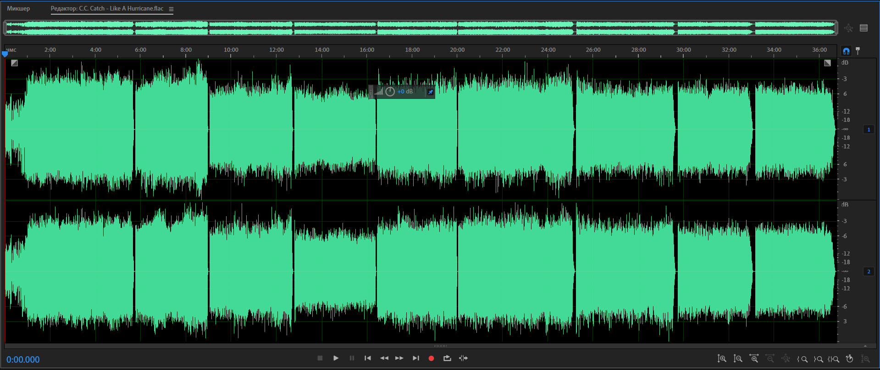Click the 20:00 mark on time ruler
This screenshot has width=880, height=370.
(457, 50)
